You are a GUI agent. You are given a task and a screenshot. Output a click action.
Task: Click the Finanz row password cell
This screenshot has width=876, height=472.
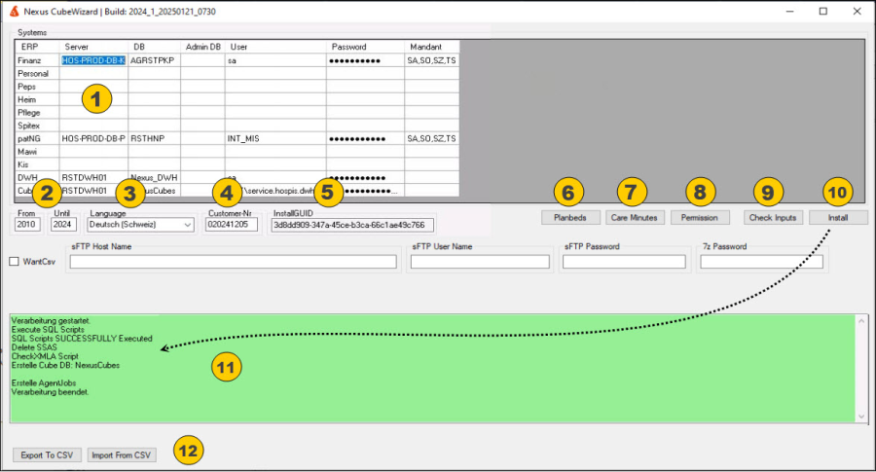(x=365, y=60)
